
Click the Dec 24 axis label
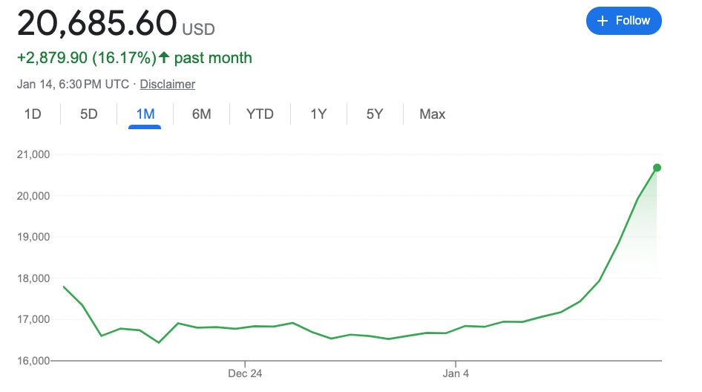[245, 373]
